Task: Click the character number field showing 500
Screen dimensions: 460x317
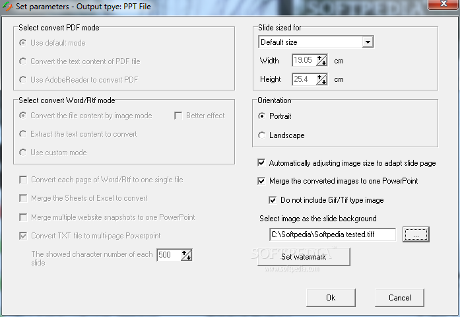Action: (x=169, y=255)
